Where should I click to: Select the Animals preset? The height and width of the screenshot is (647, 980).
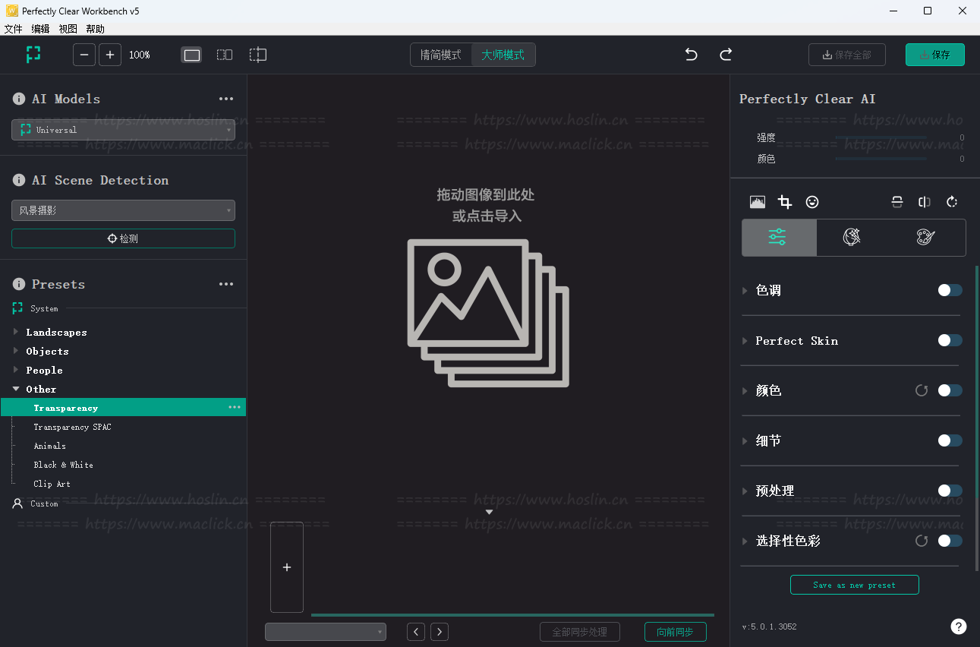pyautogui.click(x=50, y=446)
